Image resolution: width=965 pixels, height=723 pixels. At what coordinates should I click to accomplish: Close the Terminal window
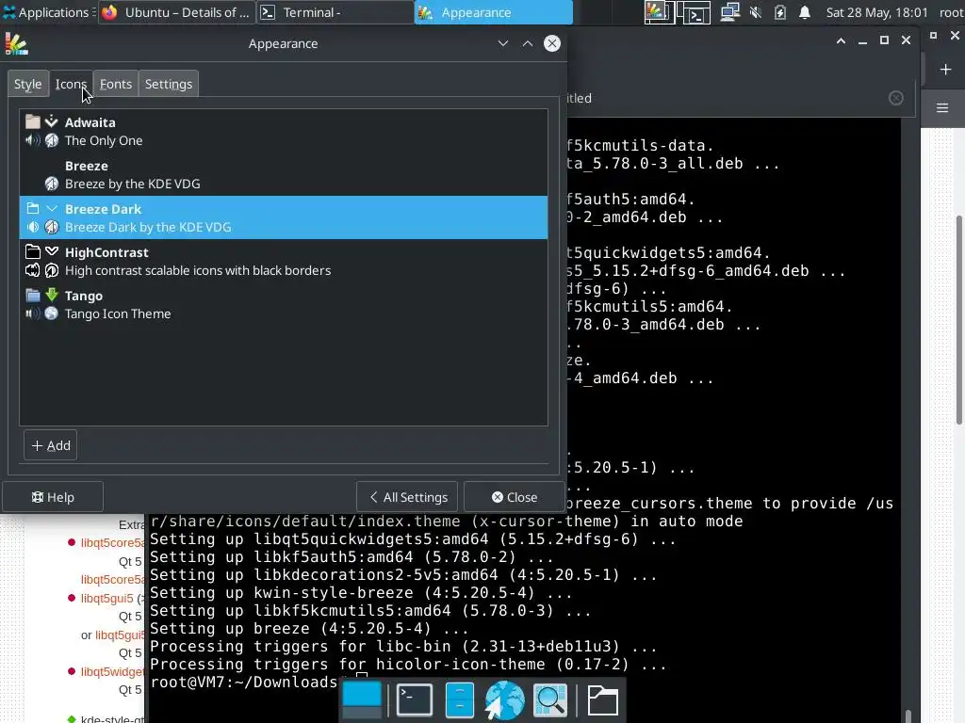click(x=906, y=40)
